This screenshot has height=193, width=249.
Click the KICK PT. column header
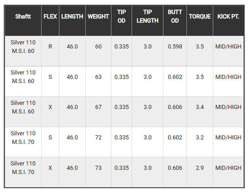point(228,16)
